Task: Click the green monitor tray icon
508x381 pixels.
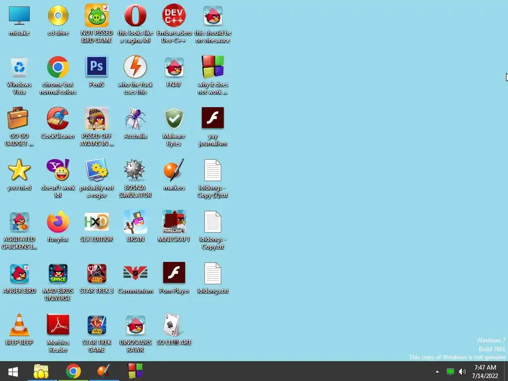Action: point(450,372)
